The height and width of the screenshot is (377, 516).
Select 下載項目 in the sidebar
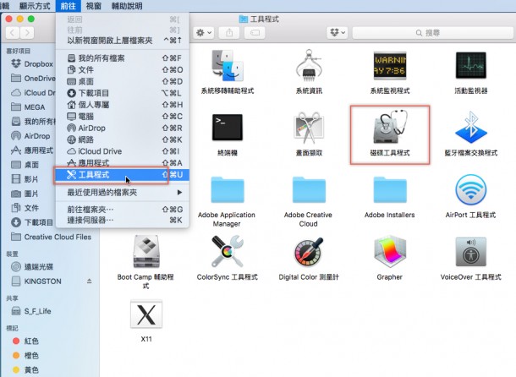click(x=32, y=222)
